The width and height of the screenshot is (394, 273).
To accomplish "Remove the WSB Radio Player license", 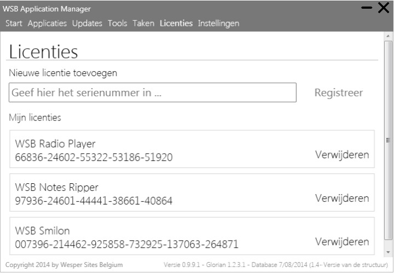I will (x=342, y=154).
